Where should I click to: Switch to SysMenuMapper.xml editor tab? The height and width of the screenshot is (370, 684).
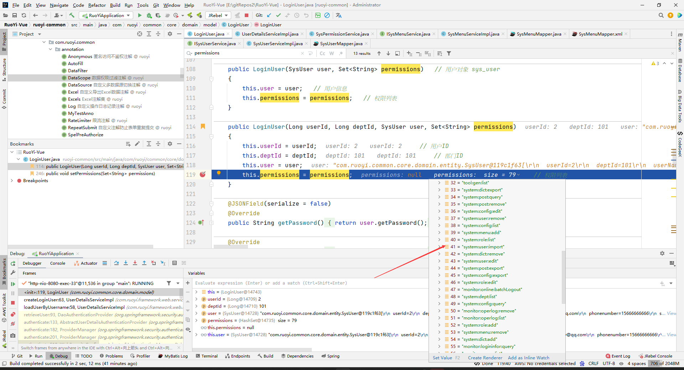600,34
